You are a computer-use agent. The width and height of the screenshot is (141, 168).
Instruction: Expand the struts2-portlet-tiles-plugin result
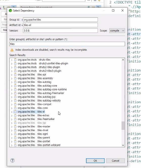pos(12,64)
